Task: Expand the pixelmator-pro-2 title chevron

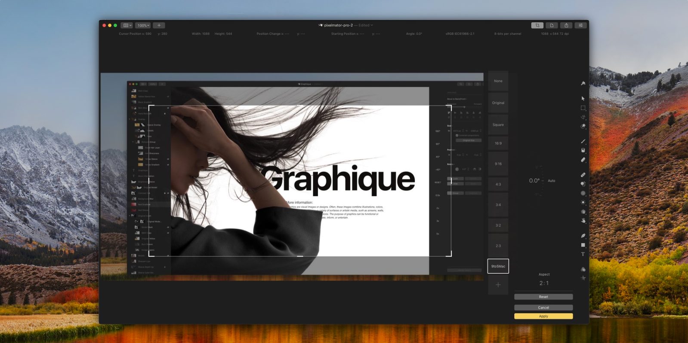Action: click(372, 25)
